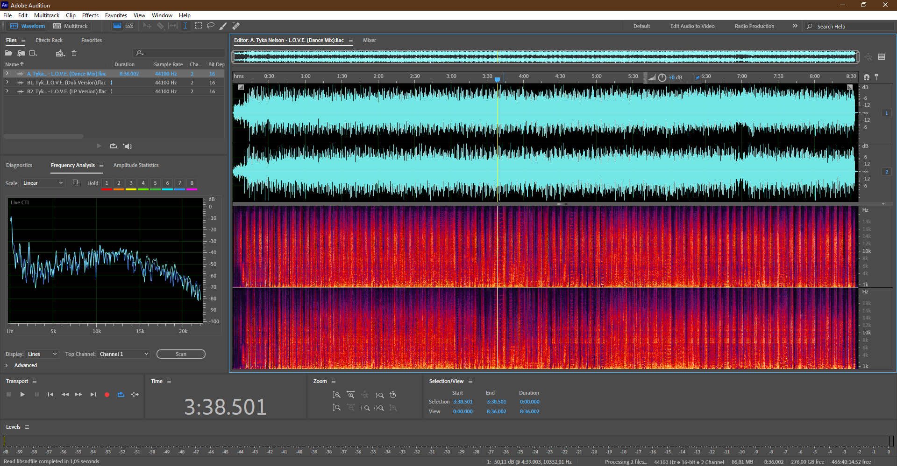Switch to the Amplitude Statistics tab
This screenshot has height=466, width=897.
tap(136, 165)
